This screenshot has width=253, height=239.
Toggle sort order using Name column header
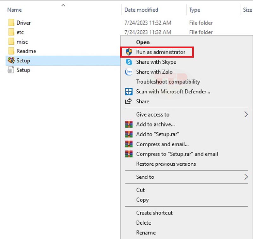click(x=14, y=10)
